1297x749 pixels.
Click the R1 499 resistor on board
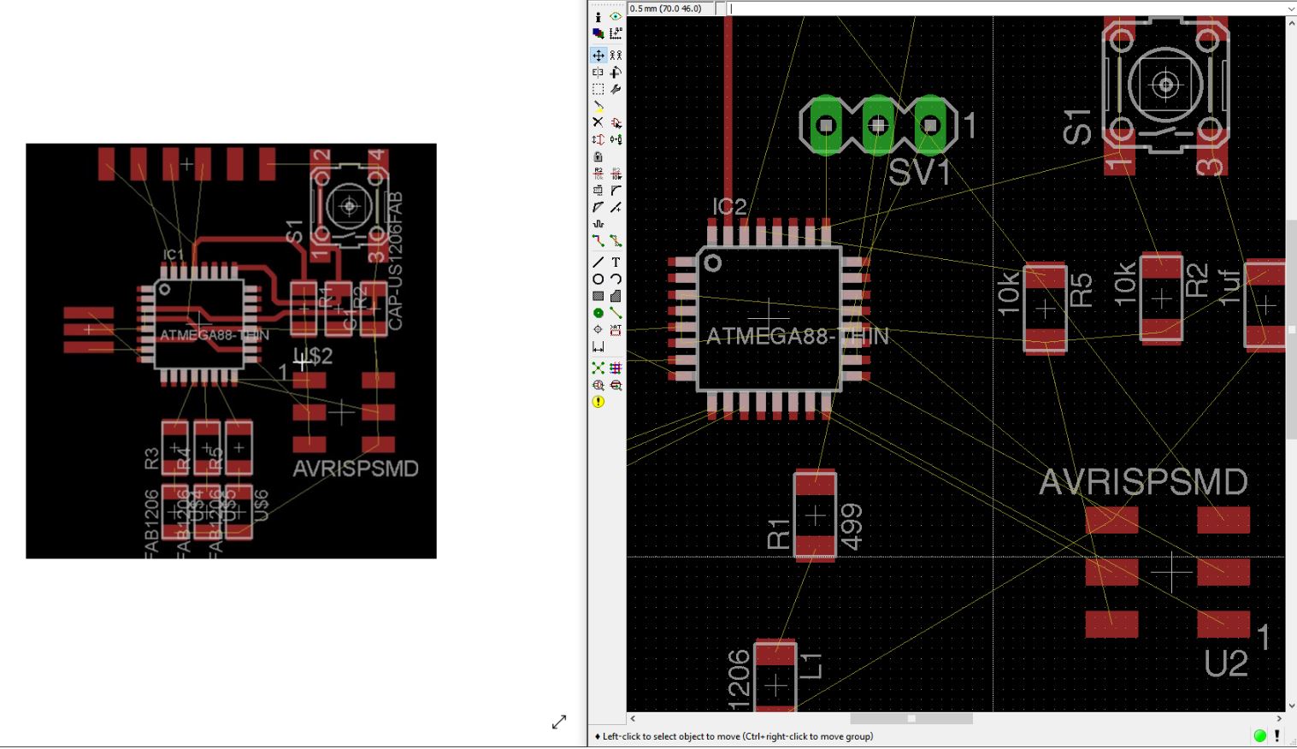(816, 516)
